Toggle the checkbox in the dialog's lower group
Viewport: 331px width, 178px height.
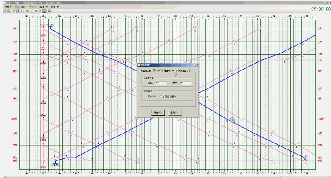click(161, 96)
